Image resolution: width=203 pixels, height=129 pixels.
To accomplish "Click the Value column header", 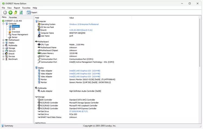I will tap(71, 18).
